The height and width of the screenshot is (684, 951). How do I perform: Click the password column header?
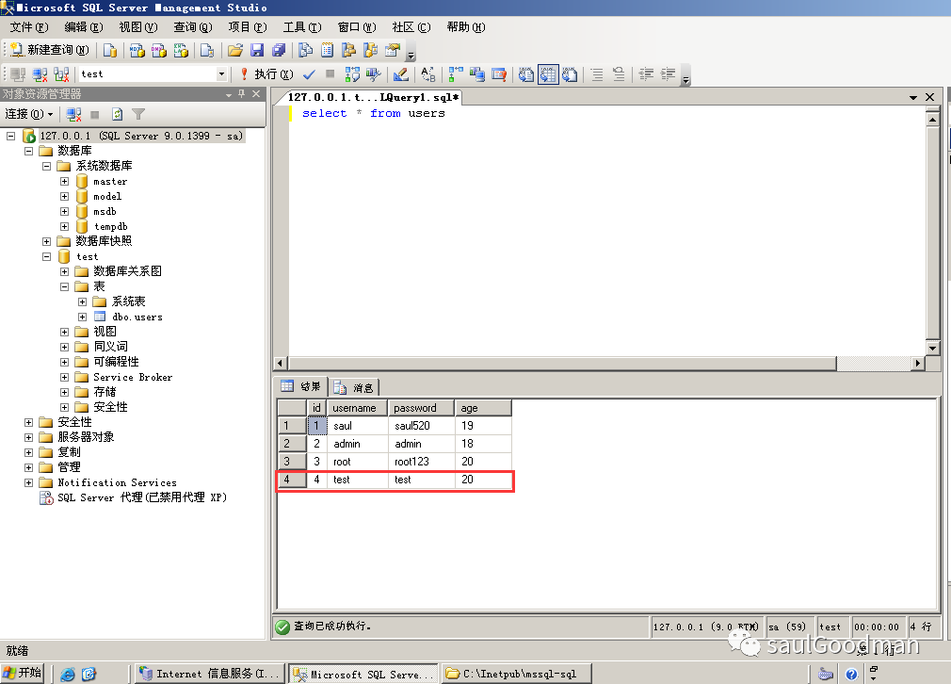click(421, 408)
